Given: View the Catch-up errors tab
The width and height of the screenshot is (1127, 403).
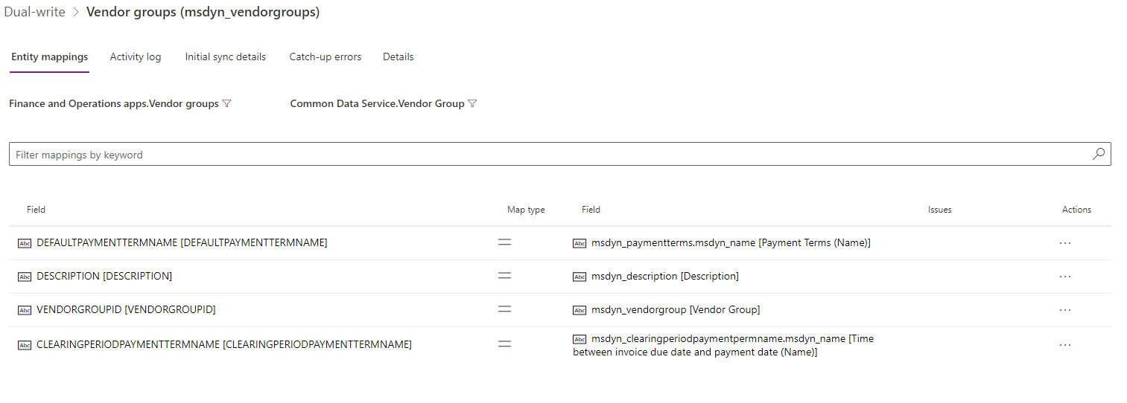Looking at the screenshot, I should pyautogui.click(x=325, y=57).
